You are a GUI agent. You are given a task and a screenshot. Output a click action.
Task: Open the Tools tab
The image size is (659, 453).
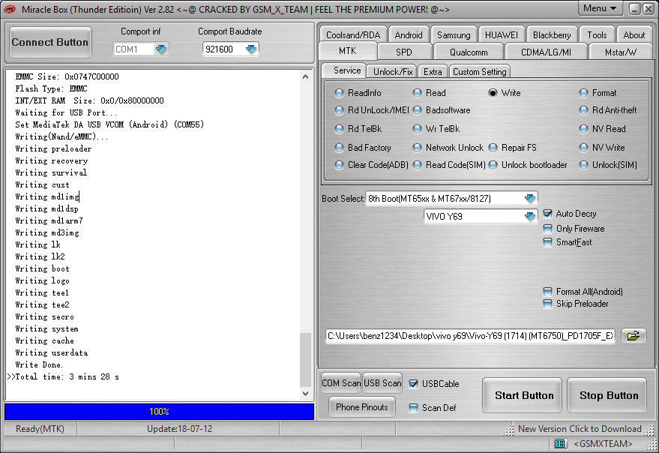tap(597, 35)
